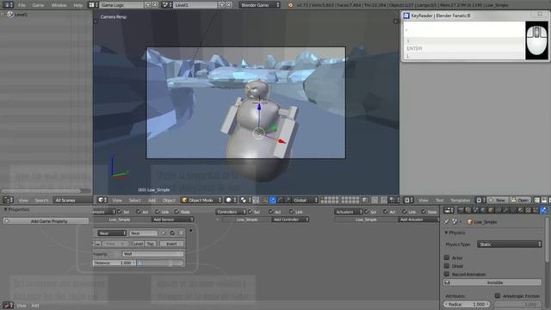Open the Add Actuator dropdown
551x310 pixels.
pos(418,220)
